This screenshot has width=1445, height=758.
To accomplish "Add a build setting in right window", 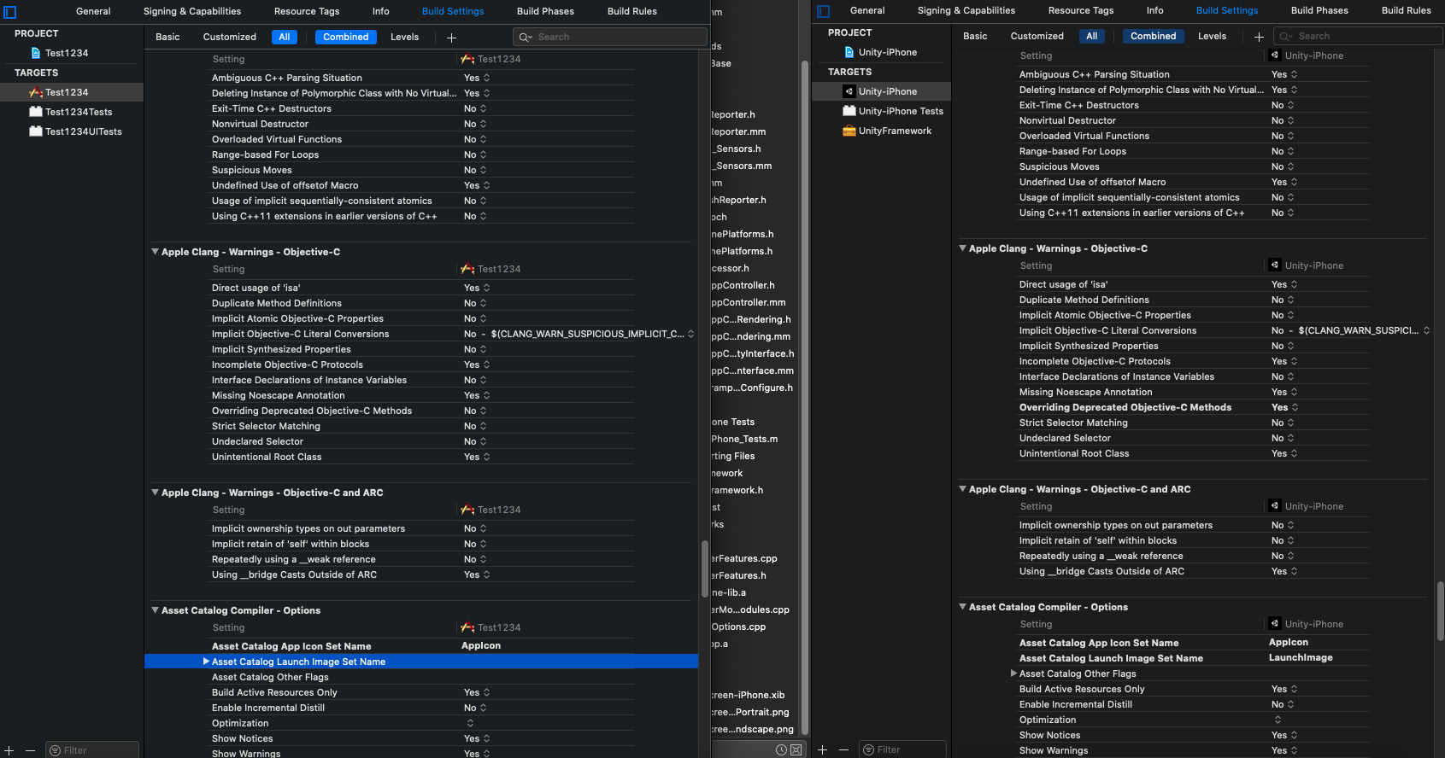I will pos(1259,37).
